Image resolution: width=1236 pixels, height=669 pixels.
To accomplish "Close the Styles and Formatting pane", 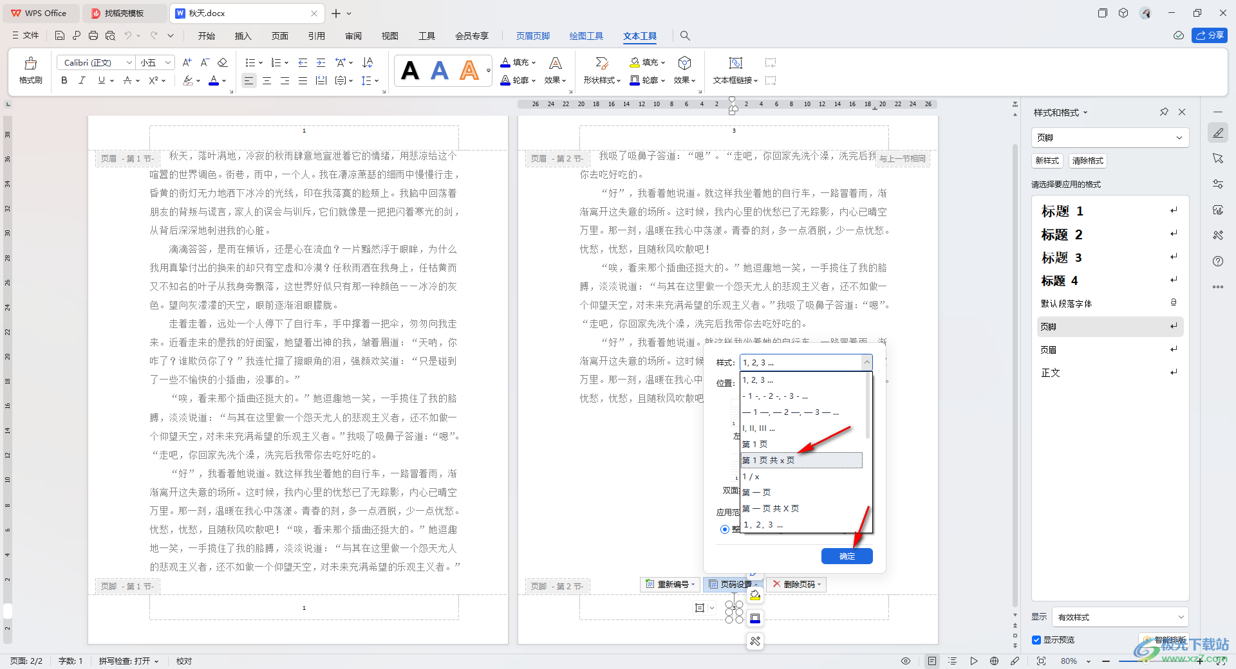I will (x=1182, y=112).
